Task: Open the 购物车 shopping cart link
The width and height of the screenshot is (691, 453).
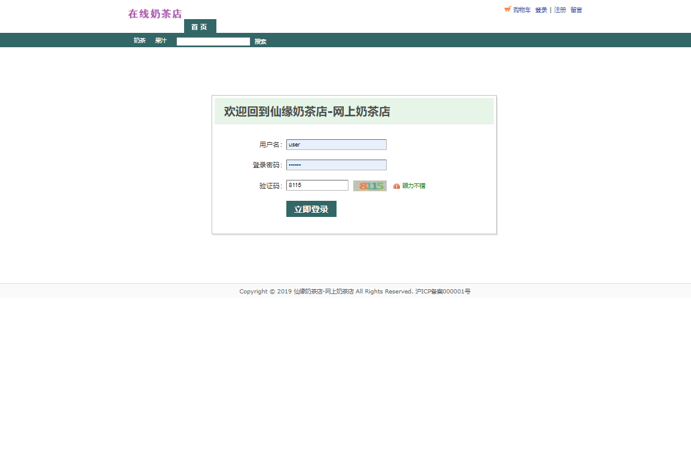Action: [x=520, y=10]
